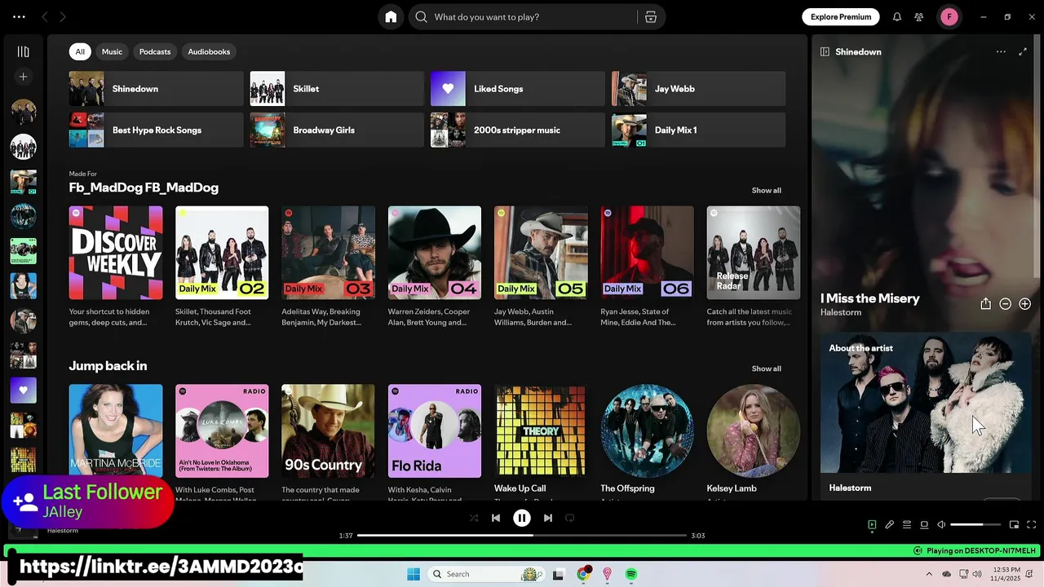This screenshot has height=587, width=1044.
Task: Open 90s Country playlist card
Action: (x=328, y=431)
